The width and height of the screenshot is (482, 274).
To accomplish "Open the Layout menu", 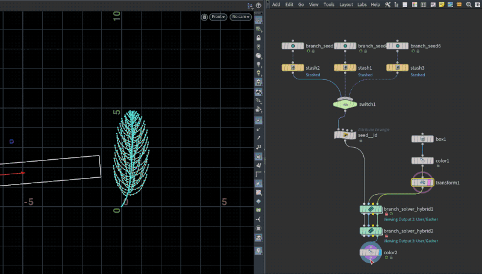I will (346, 4).
